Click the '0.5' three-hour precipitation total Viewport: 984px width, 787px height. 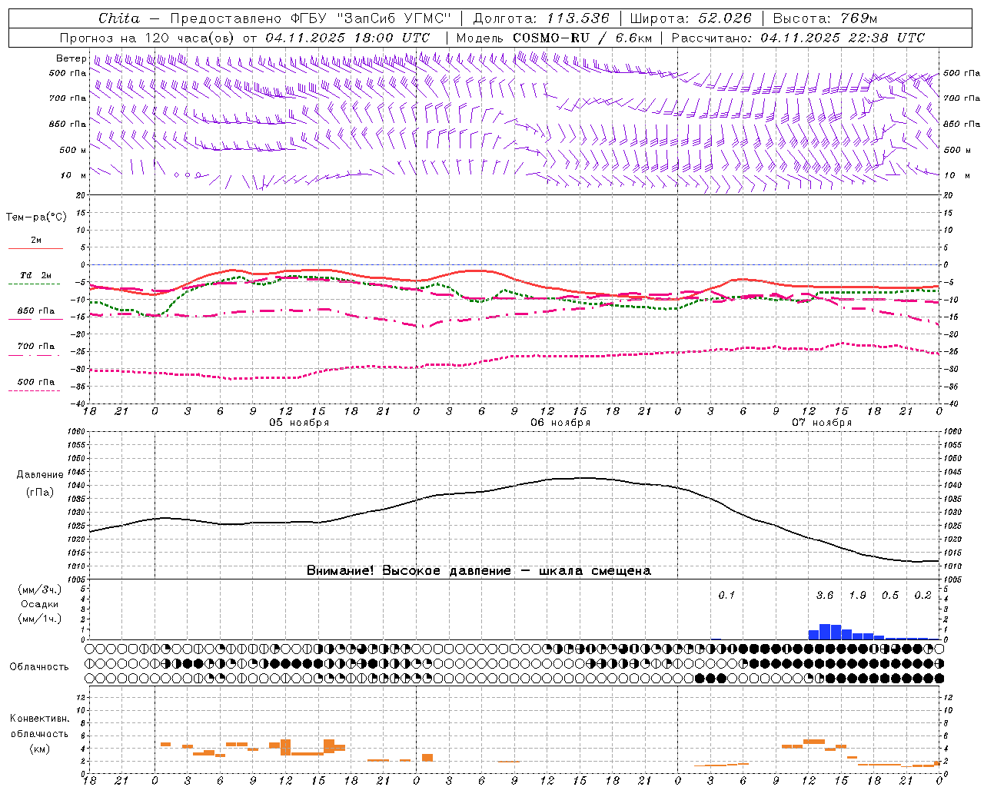890,596
